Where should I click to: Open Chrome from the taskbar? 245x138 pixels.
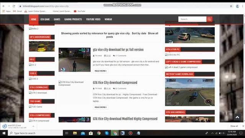[99, 133]
